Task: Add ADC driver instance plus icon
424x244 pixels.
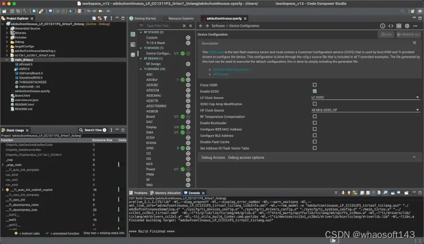Action: [x=188, y=75]
